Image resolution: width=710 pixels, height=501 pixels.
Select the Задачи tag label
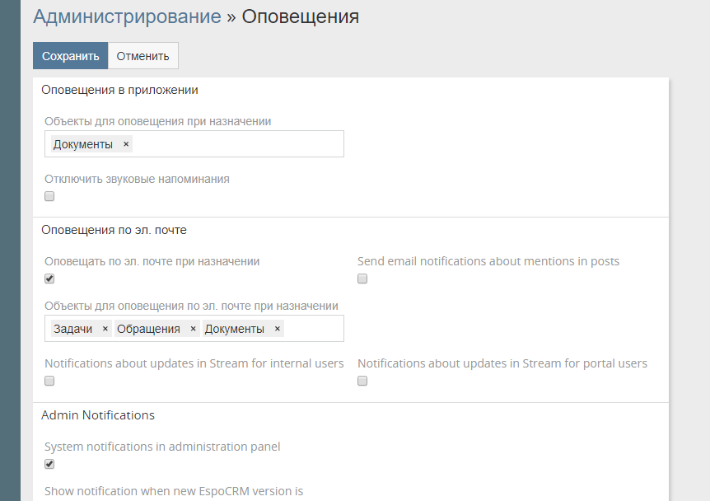(73, 329)
